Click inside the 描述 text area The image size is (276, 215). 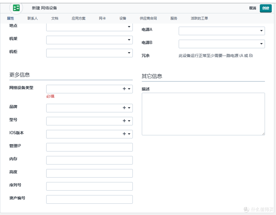203,114
